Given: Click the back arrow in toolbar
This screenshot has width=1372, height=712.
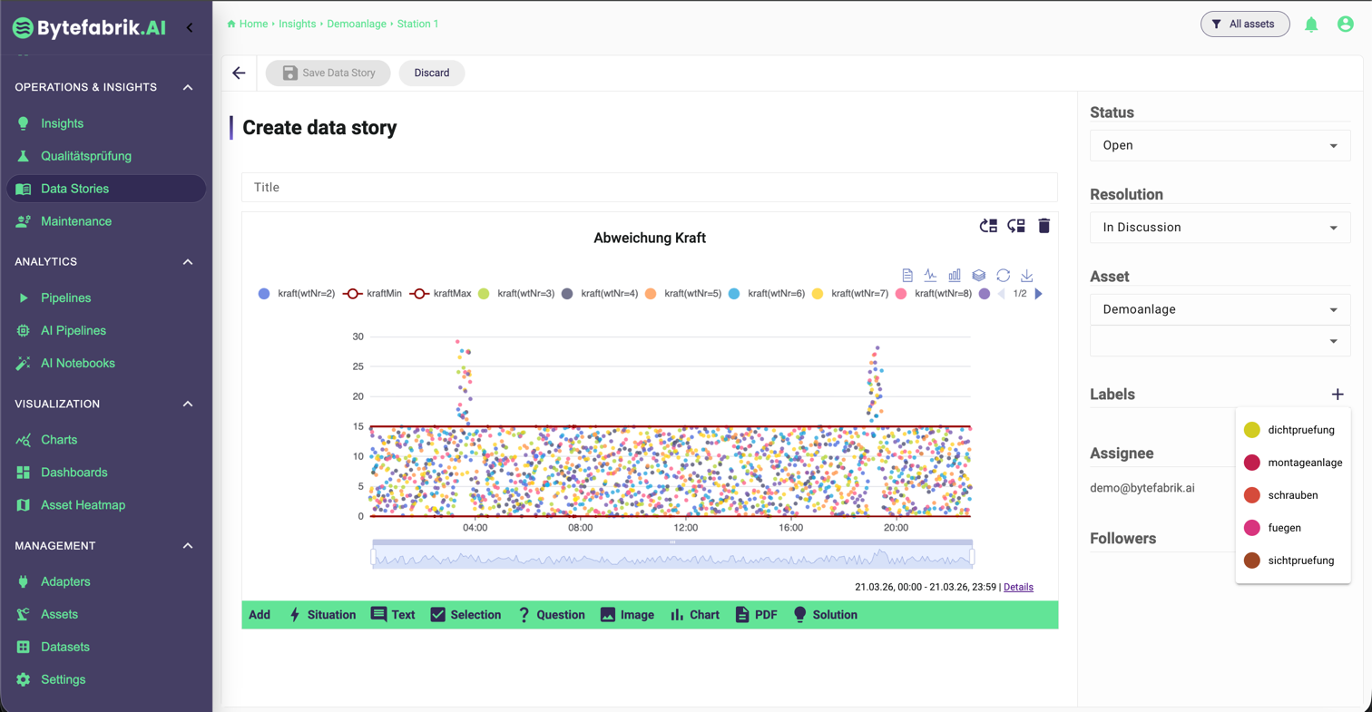Looking at the screenshot, I should pos(239,73).
